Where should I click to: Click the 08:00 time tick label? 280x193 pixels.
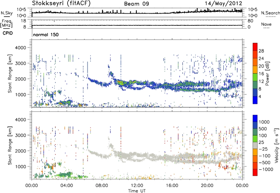tap(102, 186)
